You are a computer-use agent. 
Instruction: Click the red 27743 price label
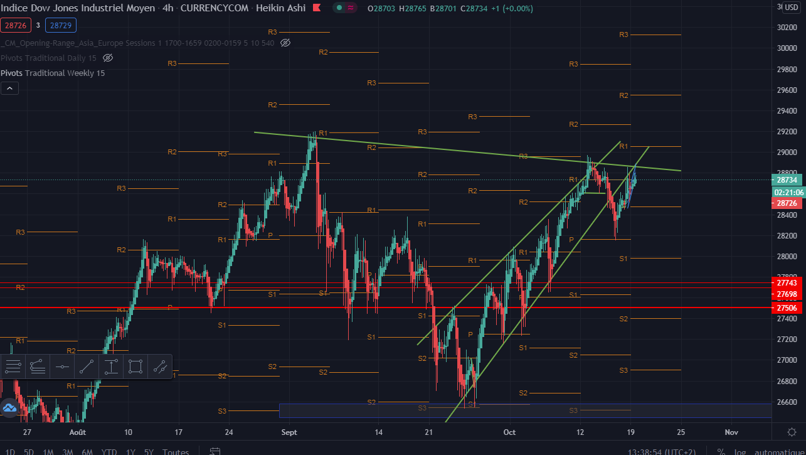786,284
